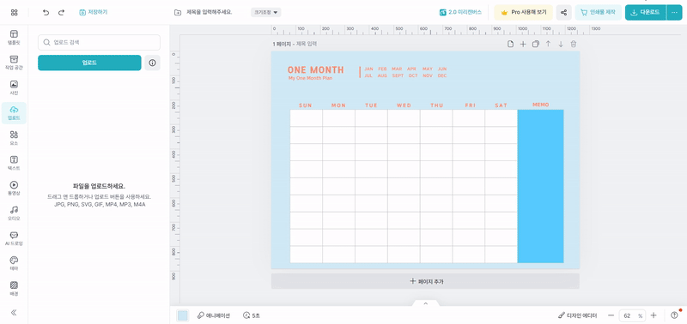Expand the bottom page panel chevron
Viewport: 687px width, 324px height.
425,303
